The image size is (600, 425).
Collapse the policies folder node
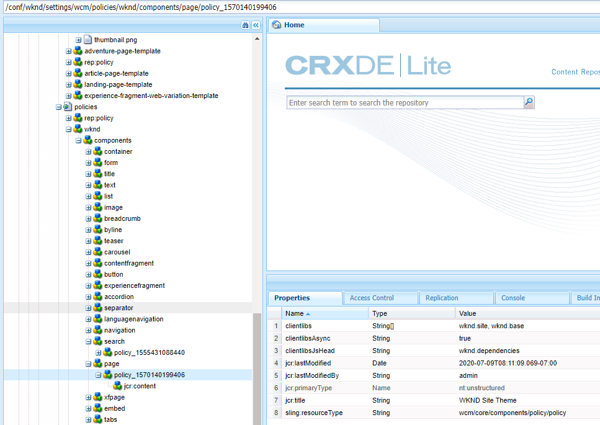coord(58,107)
